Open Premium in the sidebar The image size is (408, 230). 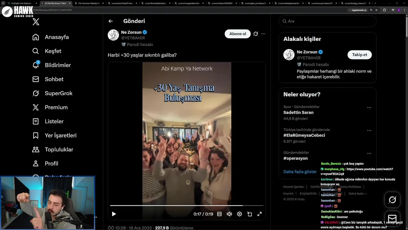(50, 107)
